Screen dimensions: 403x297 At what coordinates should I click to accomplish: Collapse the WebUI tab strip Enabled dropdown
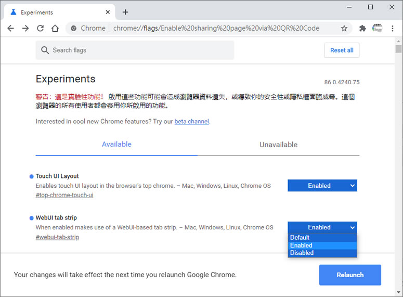[x=322, y=227]
